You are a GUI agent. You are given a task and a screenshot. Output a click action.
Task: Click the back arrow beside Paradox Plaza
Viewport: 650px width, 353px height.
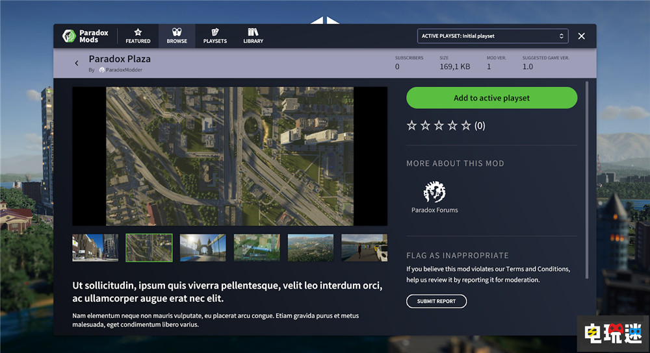[77, 63]
